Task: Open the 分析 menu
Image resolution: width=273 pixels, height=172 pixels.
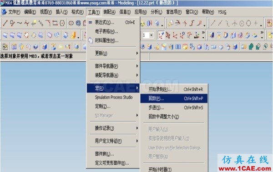Action: [x=157, y=12]
